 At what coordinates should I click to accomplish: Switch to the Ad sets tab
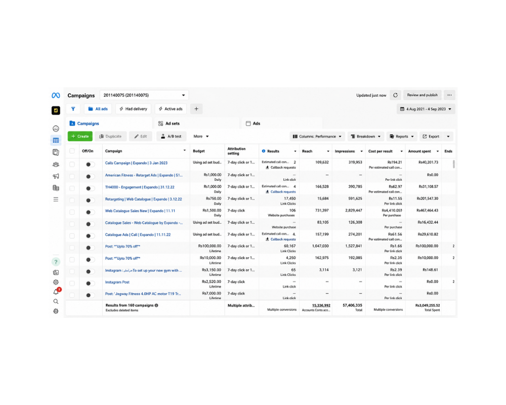pos(197,124)
